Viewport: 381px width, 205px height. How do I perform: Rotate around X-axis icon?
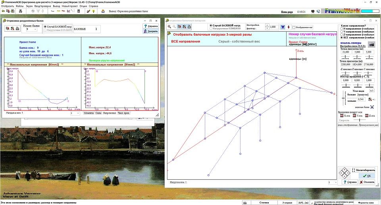(342, 116)
